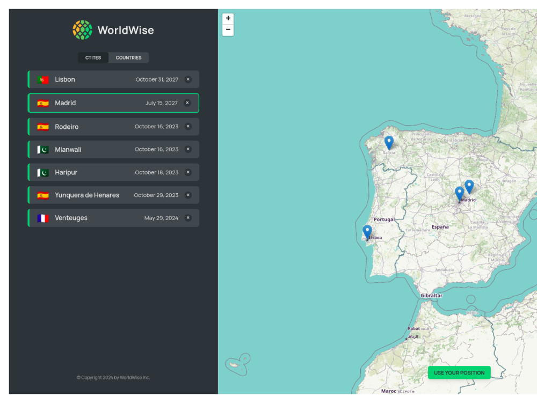Viewport: 537px width, 403px height.
Task: Remove the Venteuges entry via X icon
Action: tap(188, 217)
